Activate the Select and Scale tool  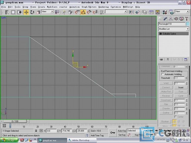click(x=38, y=12)
